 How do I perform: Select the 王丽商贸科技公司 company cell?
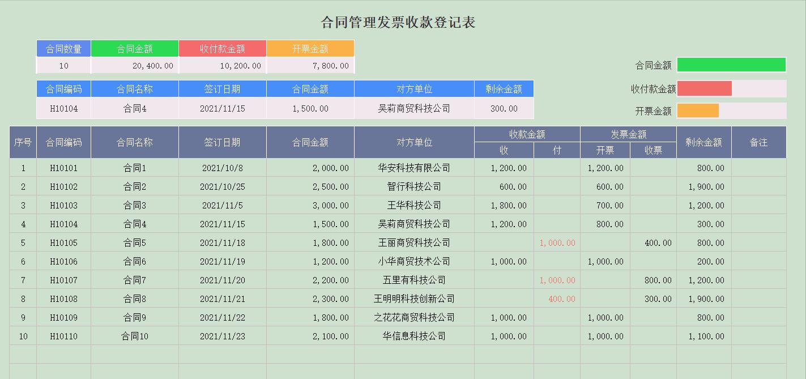413,242
